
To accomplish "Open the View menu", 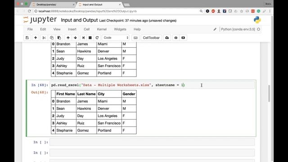I will [57, 29].
